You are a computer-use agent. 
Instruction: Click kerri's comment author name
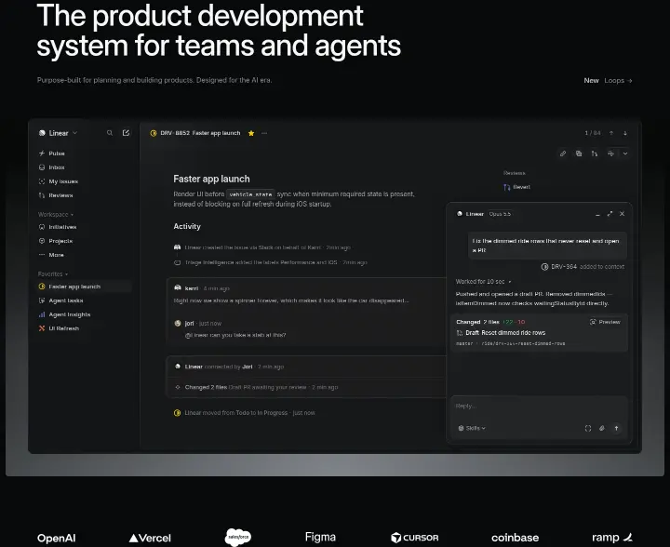pos(192,288)
